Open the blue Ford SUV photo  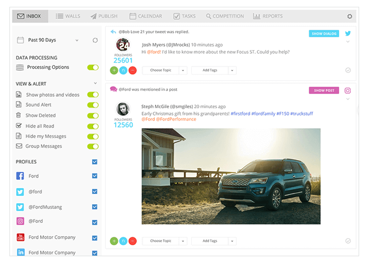point(231,176)
